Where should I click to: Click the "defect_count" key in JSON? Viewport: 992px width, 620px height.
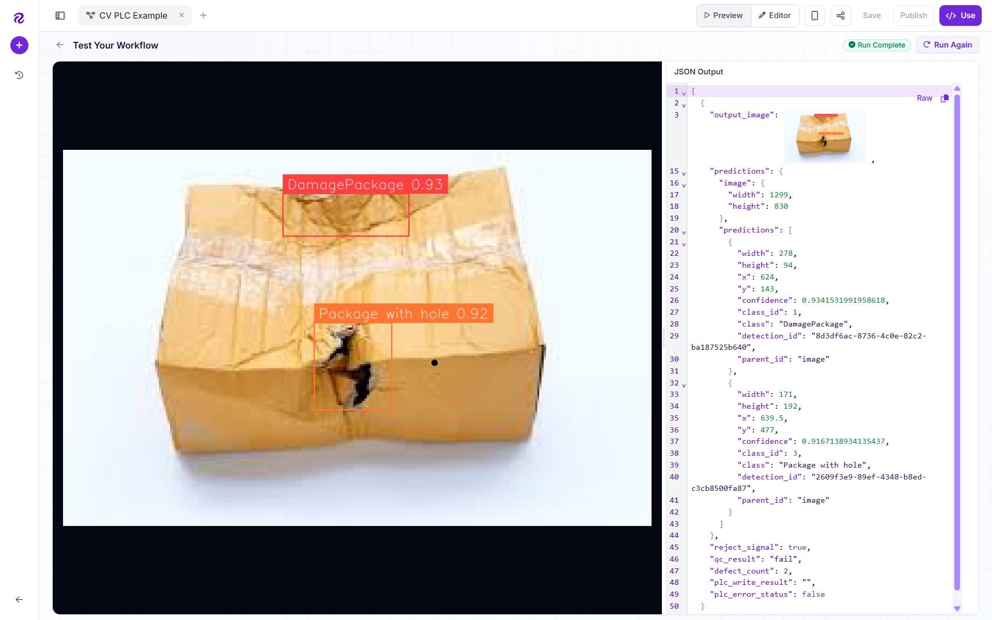click(x=742, y=571)
